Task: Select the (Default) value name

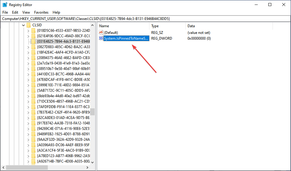Action: click(x=111, y=33)
